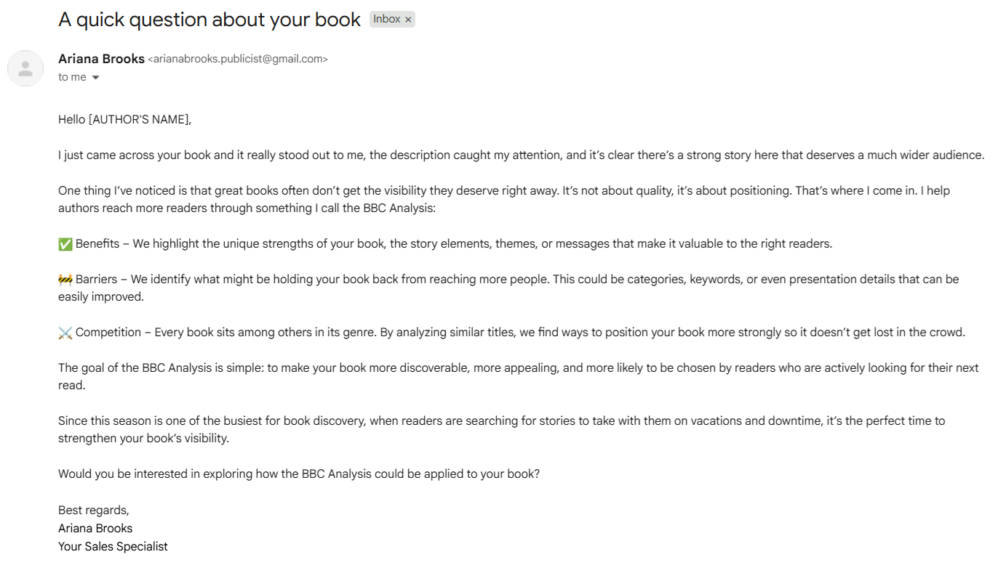Click the crossed swords emoji before Competition
Screen dimensions: 1006x573
(65, 333)
